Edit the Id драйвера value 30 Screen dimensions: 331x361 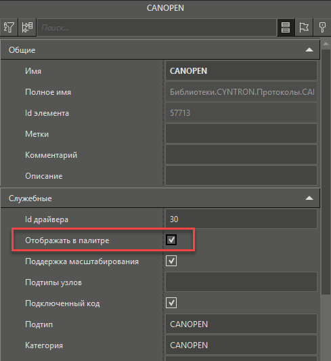coord(241,219)
